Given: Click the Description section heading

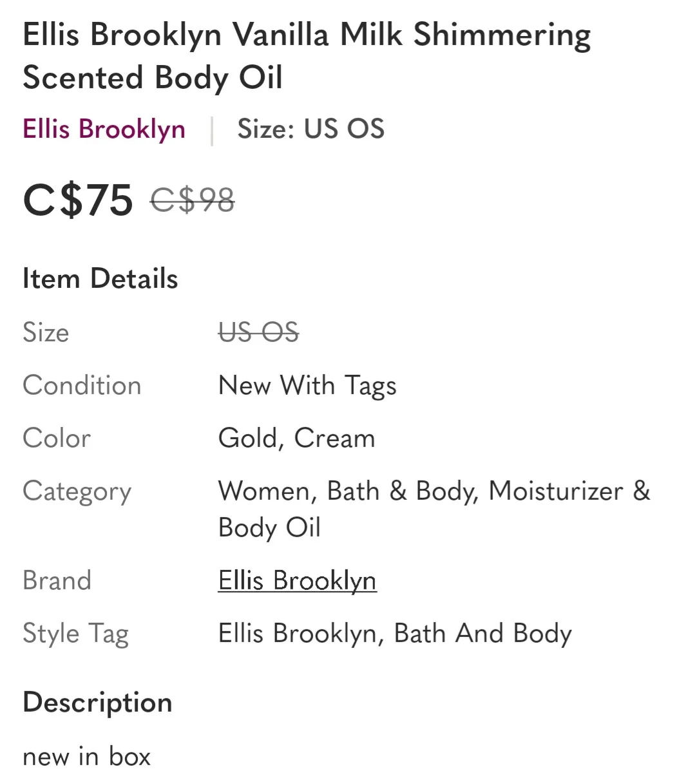Looking at the screenshot, I should (x=97, y=702).
